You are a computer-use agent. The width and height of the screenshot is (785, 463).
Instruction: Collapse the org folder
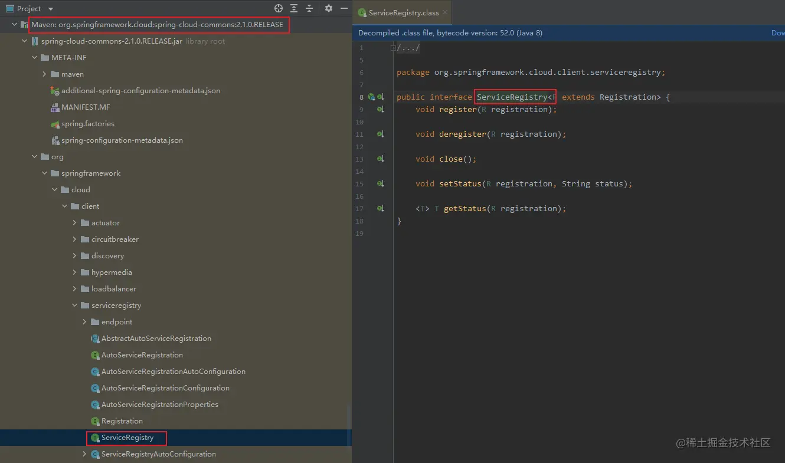point(34,157)
